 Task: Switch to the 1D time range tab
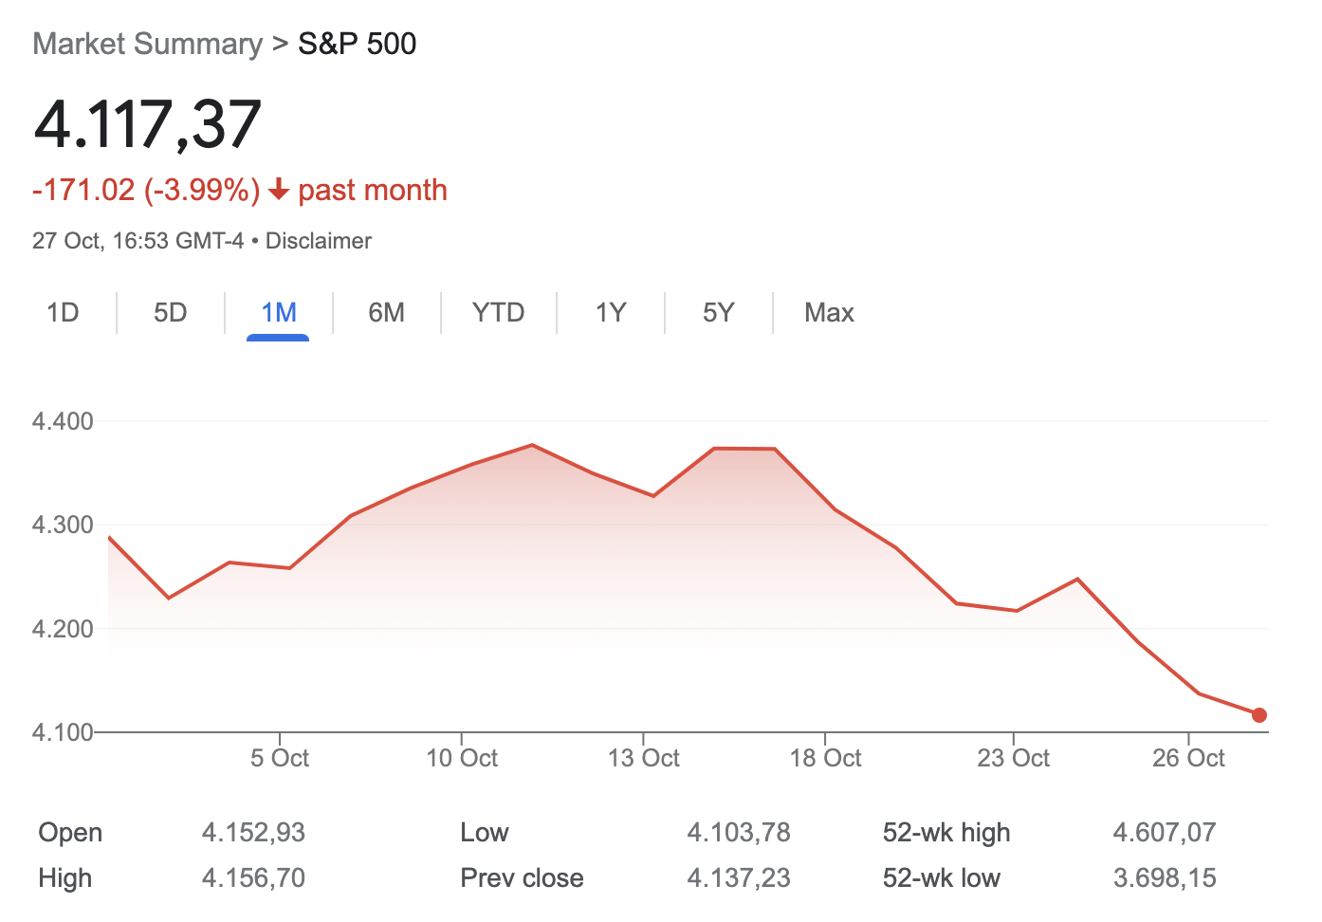63,313
